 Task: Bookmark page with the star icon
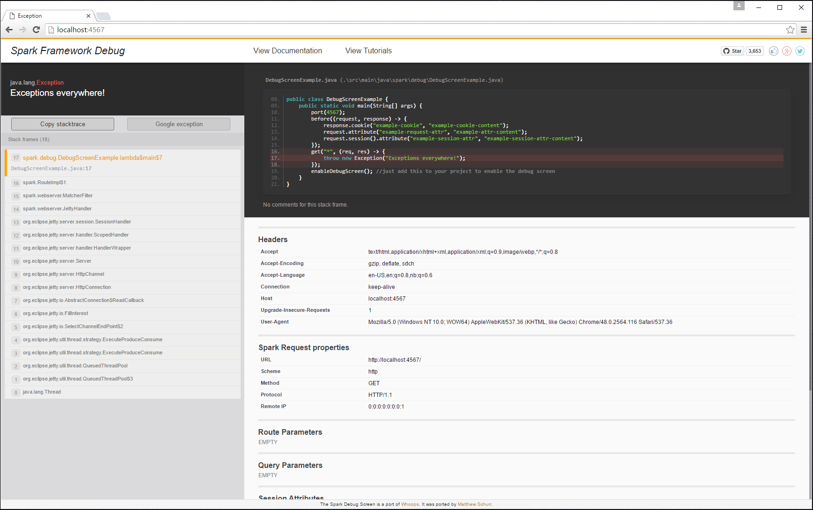point(790,30)
